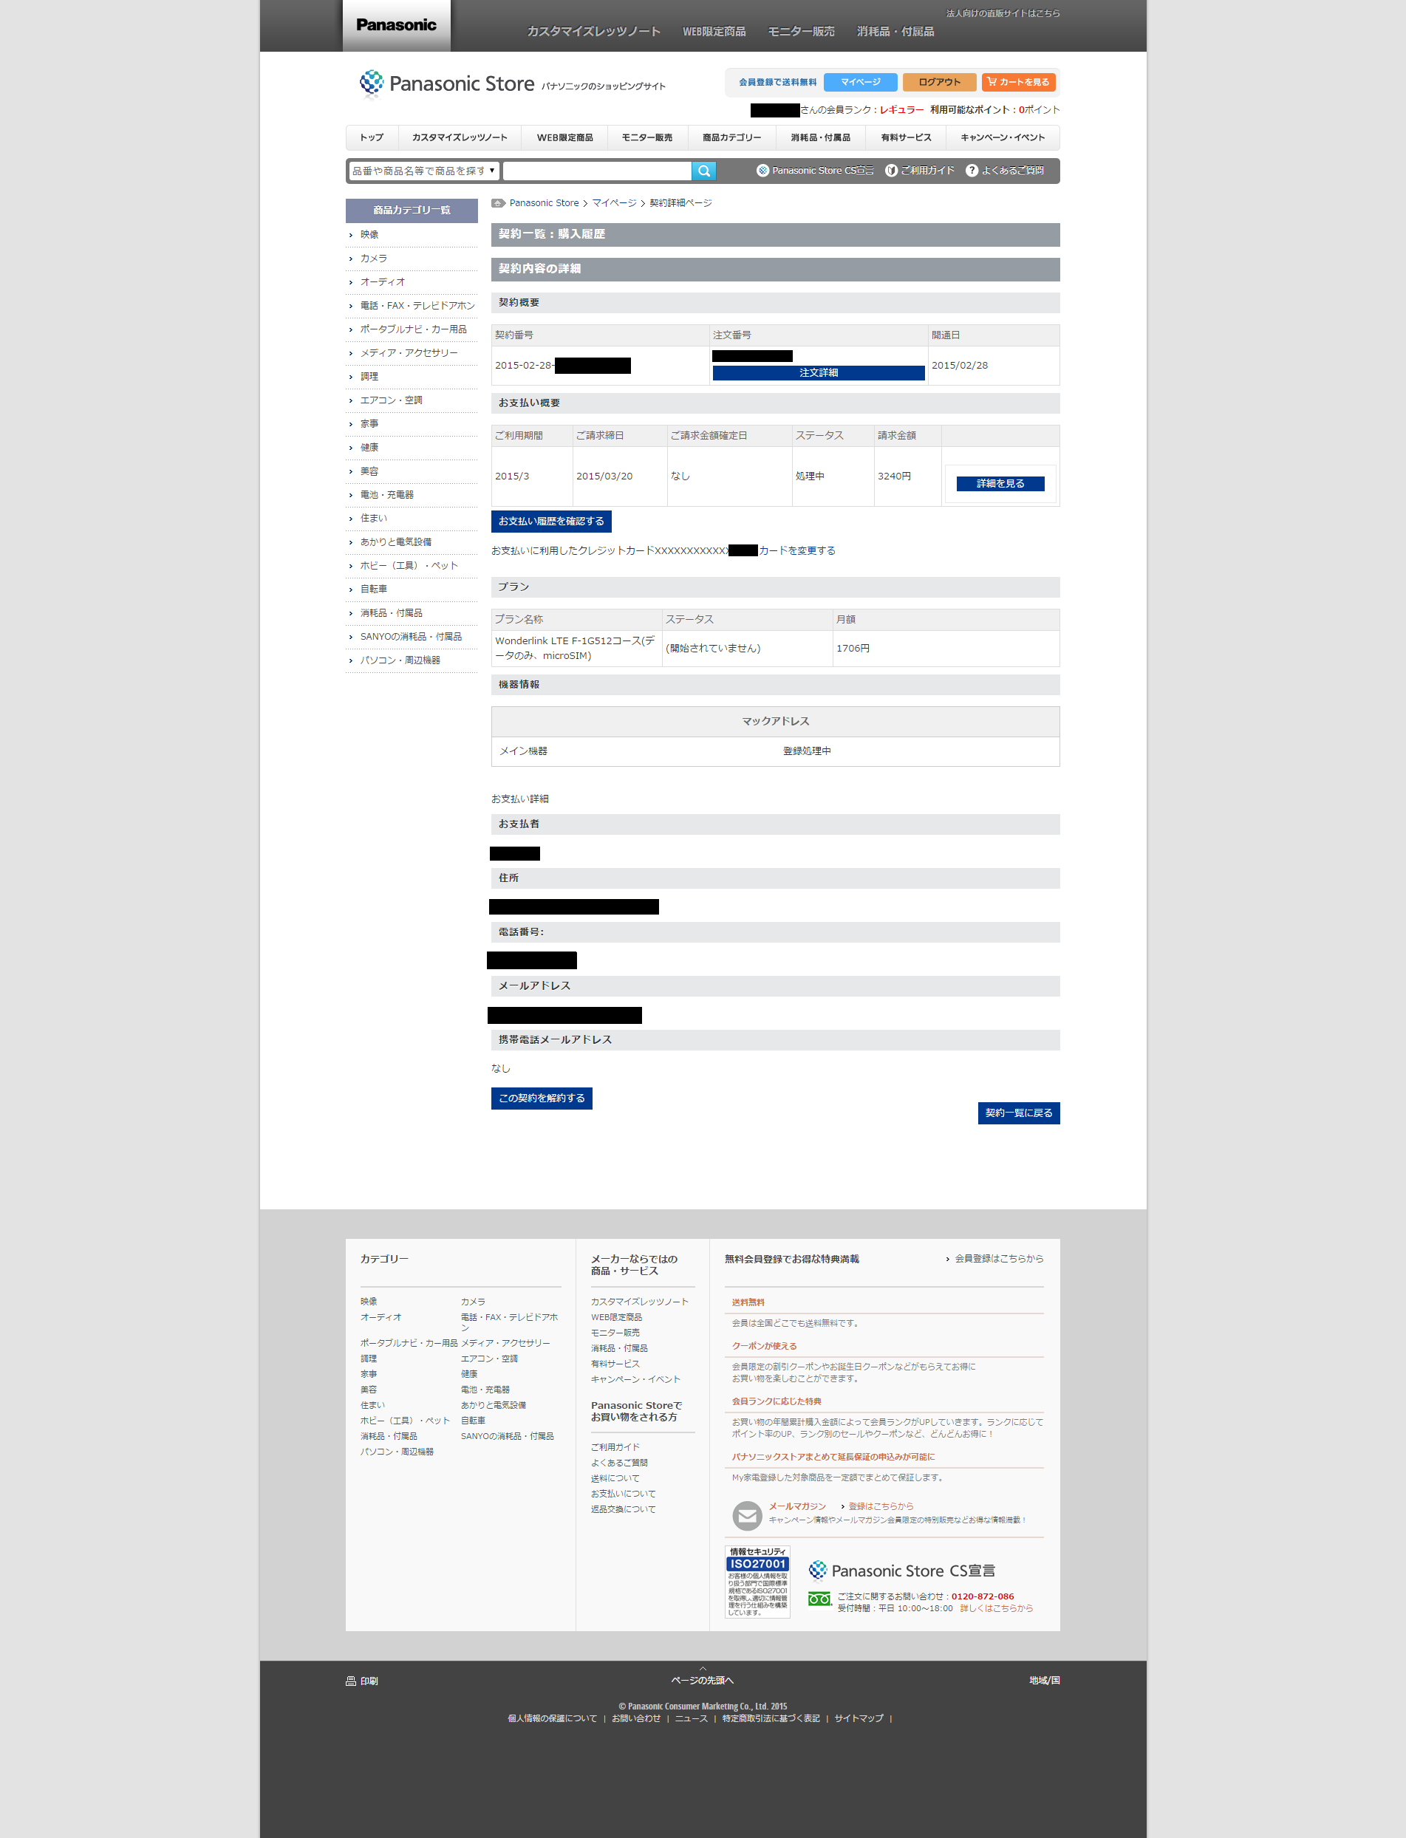Click the ISO27001 information security badge
This screenshot has height=1838, width=1406.
click(x=757, y=1581)
